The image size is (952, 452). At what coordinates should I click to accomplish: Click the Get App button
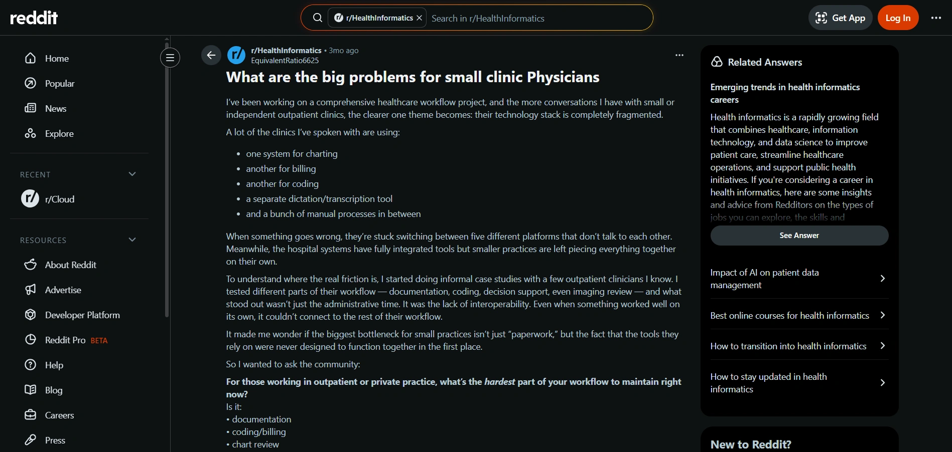pyautogui.click(x=840, y=18)
